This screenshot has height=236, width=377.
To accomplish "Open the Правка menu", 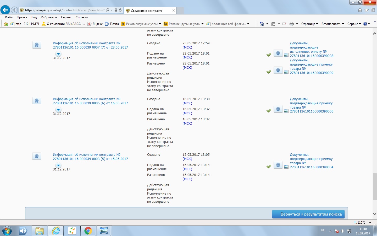I will [x=22, y=17].
